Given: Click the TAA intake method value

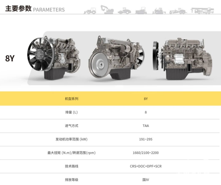Looking at the screenshot, I should click(146, 126).
